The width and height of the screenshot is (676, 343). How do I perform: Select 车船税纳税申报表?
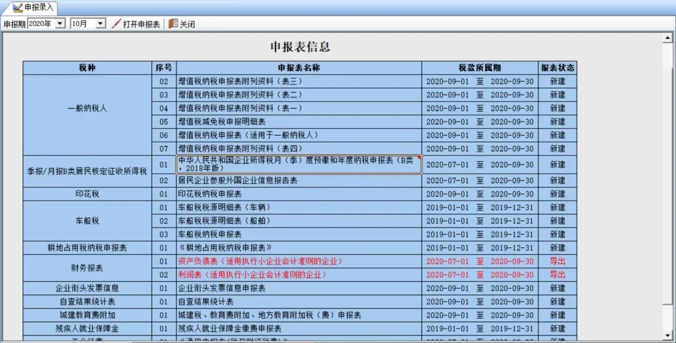[299, 234]
